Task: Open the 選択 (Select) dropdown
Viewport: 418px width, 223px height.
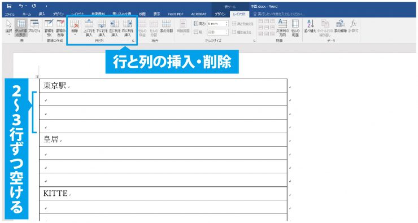Action: [9, 28]
